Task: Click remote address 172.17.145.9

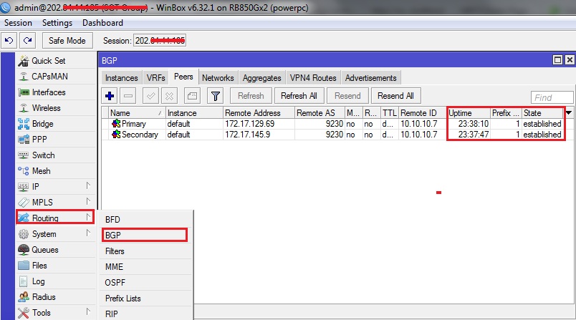Action: click(x=248, y=135)
